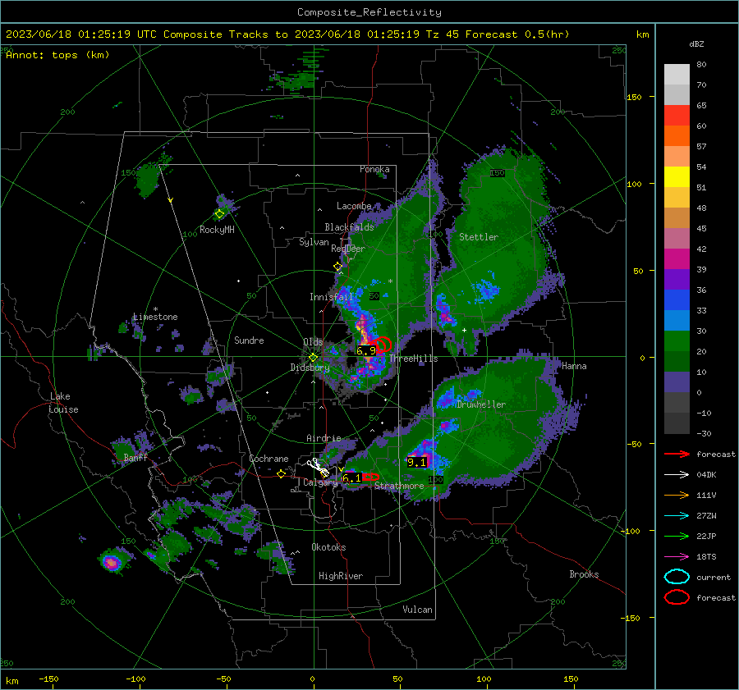Click the Sylvan city label
The image size is (739, 690).
[314, 242]
